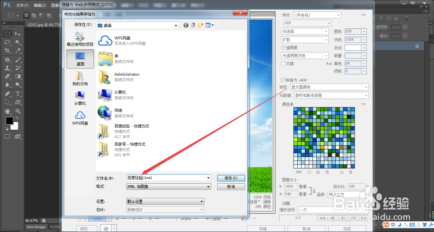
Task: Select the Rectangular Marquee tool
Action: (8, 34)
